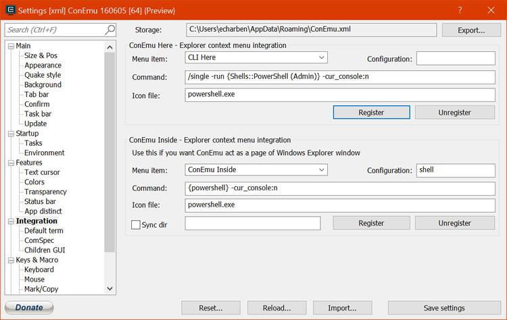Image resolution: width=507 pixels, height=320 pixels.
Task: Select the Tab bar page
Action: pyautogui.click(x=37, y=95)
